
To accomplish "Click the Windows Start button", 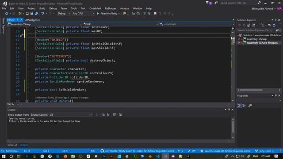I will 4,156.
